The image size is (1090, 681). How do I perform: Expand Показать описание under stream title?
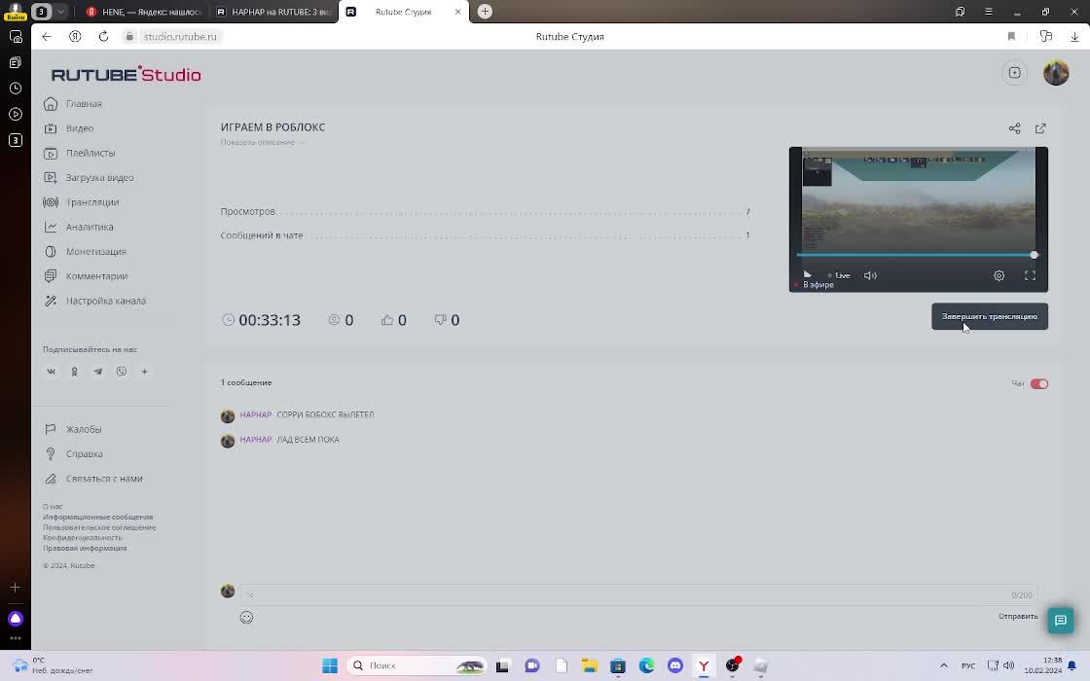(262, 142)
